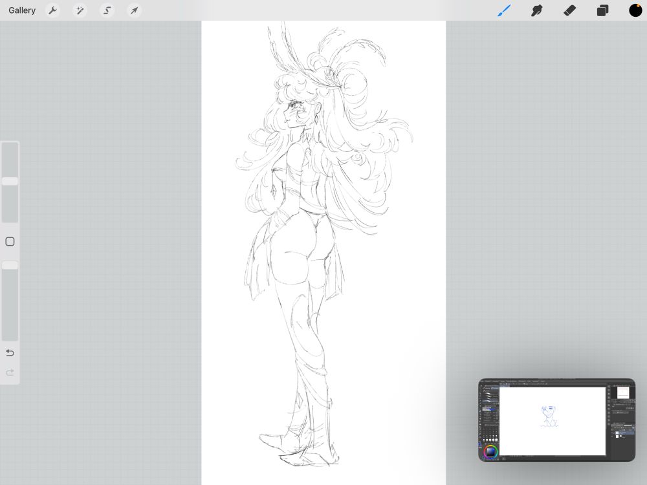Tap the square Modify button on sidebar

tap(10, 242)
